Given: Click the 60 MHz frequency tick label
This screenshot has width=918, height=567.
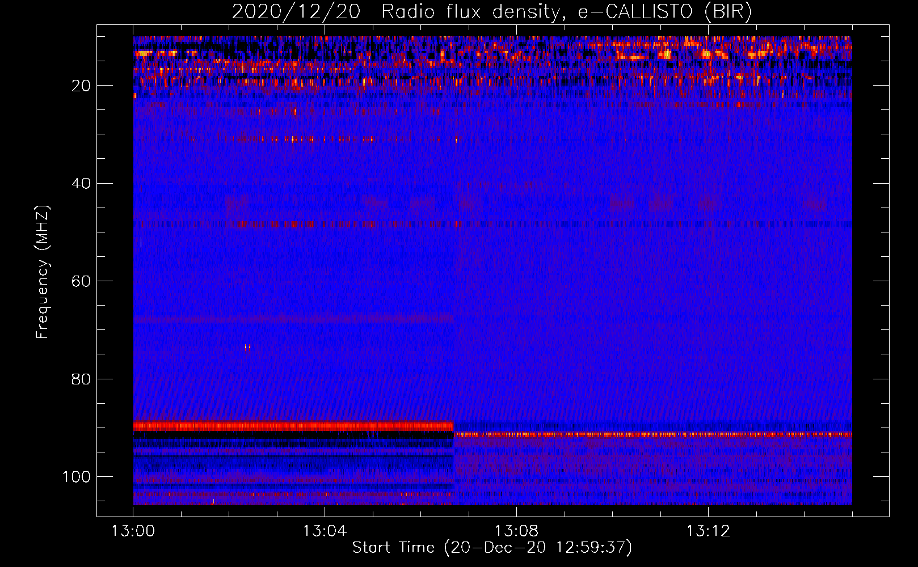Looking at the screenshot, I should [81, 281].
